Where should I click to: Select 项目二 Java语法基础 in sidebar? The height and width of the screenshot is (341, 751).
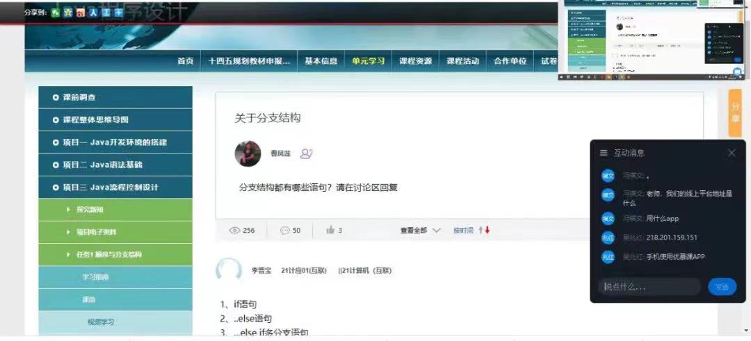(115, 165)
